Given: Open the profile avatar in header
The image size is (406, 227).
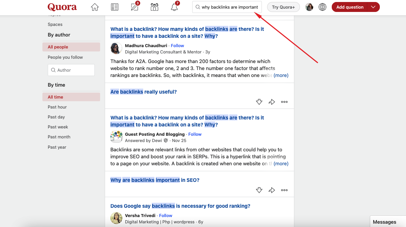Looking at the screenshot, I should 309,7.
